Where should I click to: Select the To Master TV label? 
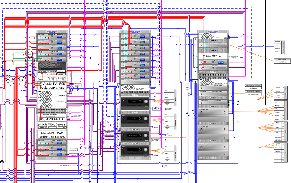click(x=170, y=140)
